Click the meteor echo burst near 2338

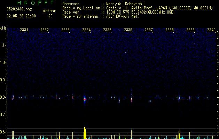179,98
